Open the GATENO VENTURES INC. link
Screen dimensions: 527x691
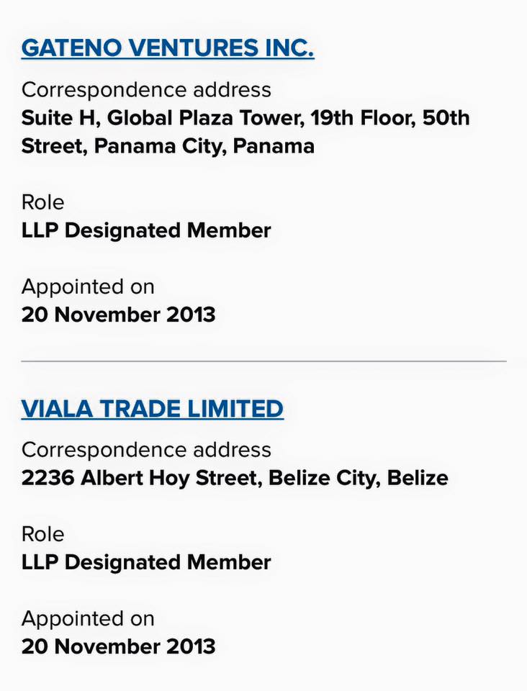point(168,48)
